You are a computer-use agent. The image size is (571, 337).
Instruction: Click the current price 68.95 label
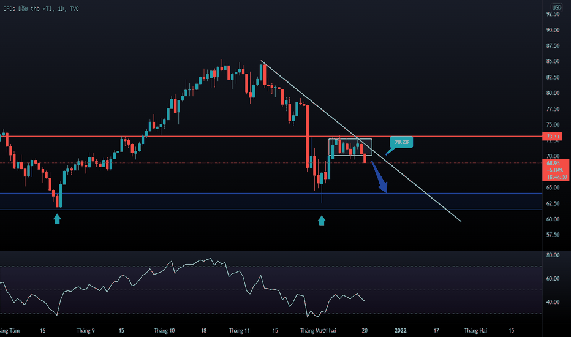[x=553, y=164]
